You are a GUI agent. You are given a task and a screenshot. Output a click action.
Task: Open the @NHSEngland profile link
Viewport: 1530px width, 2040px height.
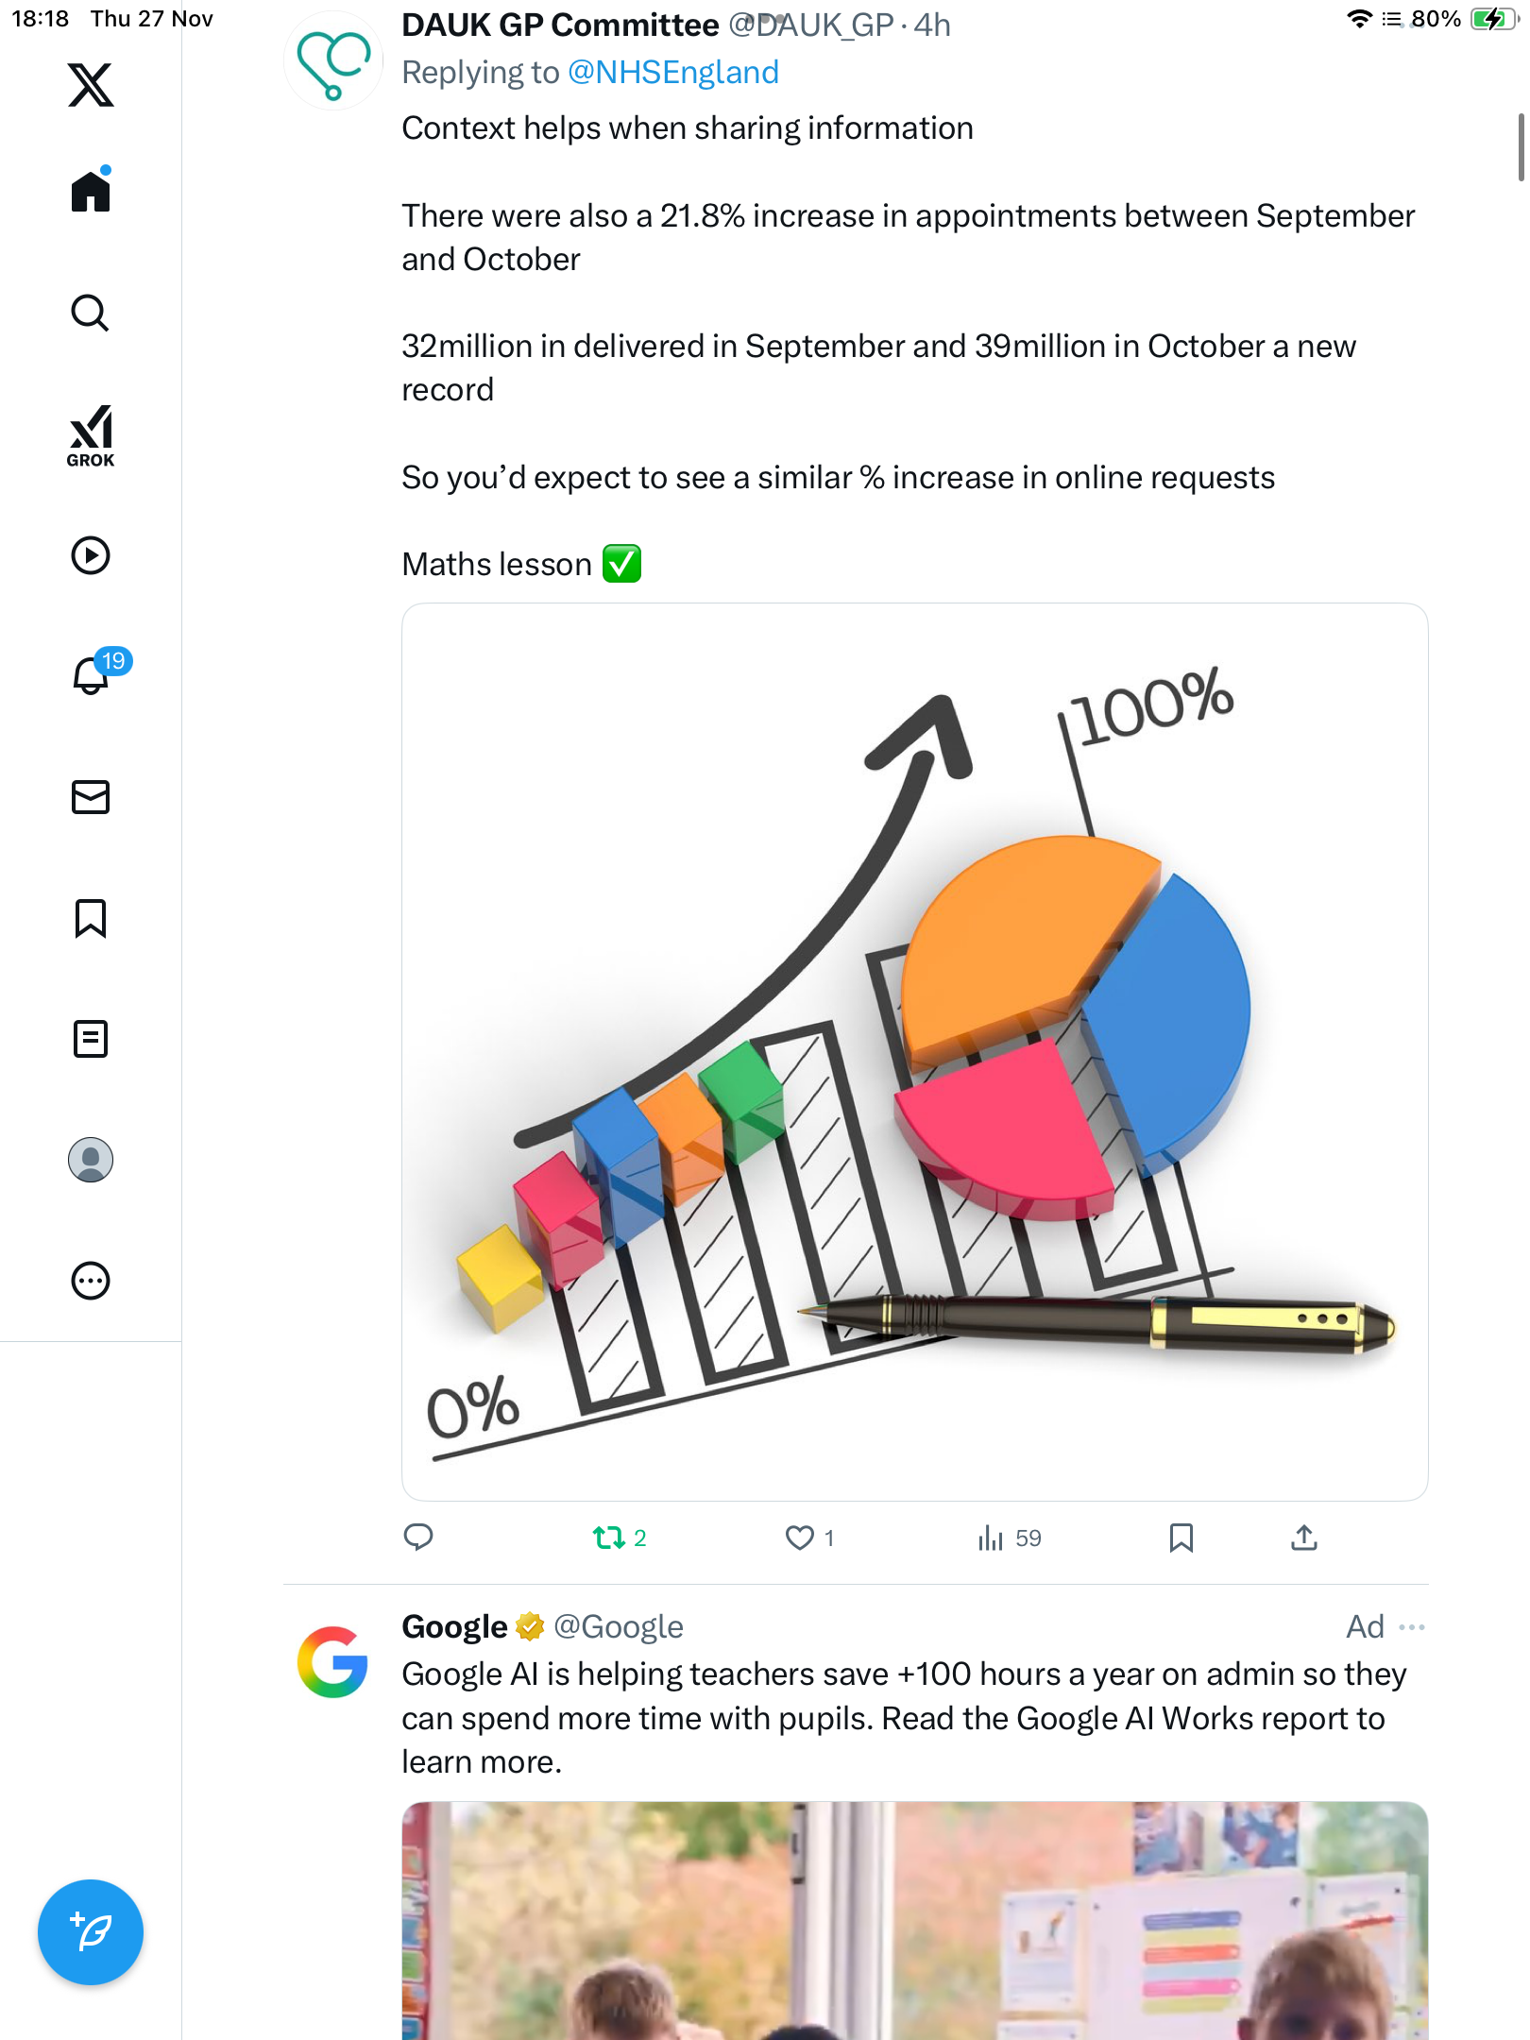coord(673,73)
